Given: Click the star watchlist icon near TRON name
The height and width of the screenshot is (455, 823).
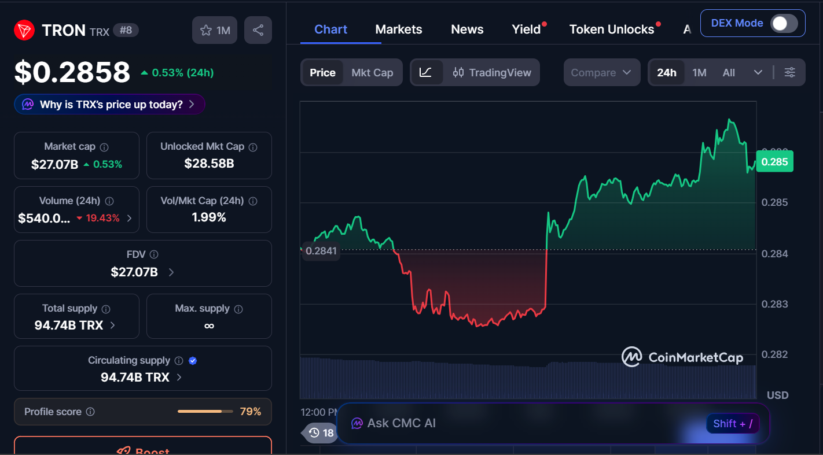Looking at the screenshot, I should pos(206,29).
